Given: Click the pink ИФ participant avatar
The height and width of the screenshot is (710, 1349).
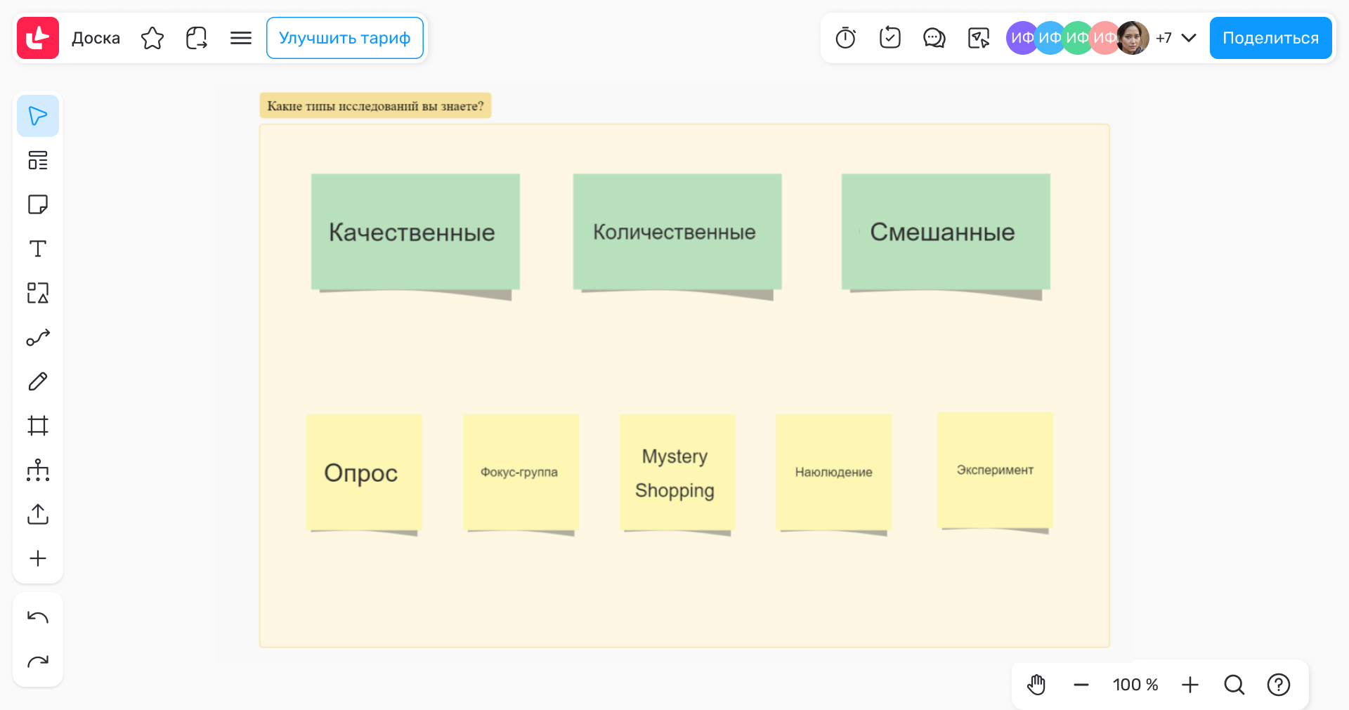Looking at the screenshot, I should tap(1103, 38).
